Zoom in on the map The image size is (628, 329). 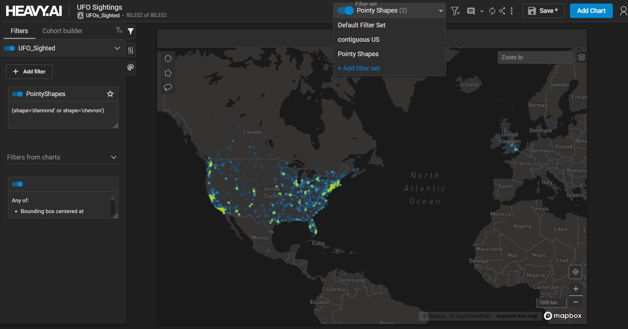pyautogui.click(x=576, y=289)
